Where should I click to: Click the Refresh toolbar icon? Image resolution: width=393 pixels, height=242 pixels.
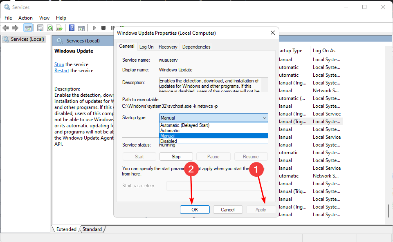[x=50, y=28]
